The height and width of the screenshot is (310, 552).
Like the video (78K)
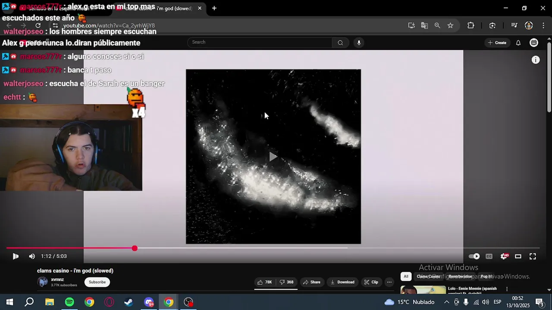click(x=265, y=282)
